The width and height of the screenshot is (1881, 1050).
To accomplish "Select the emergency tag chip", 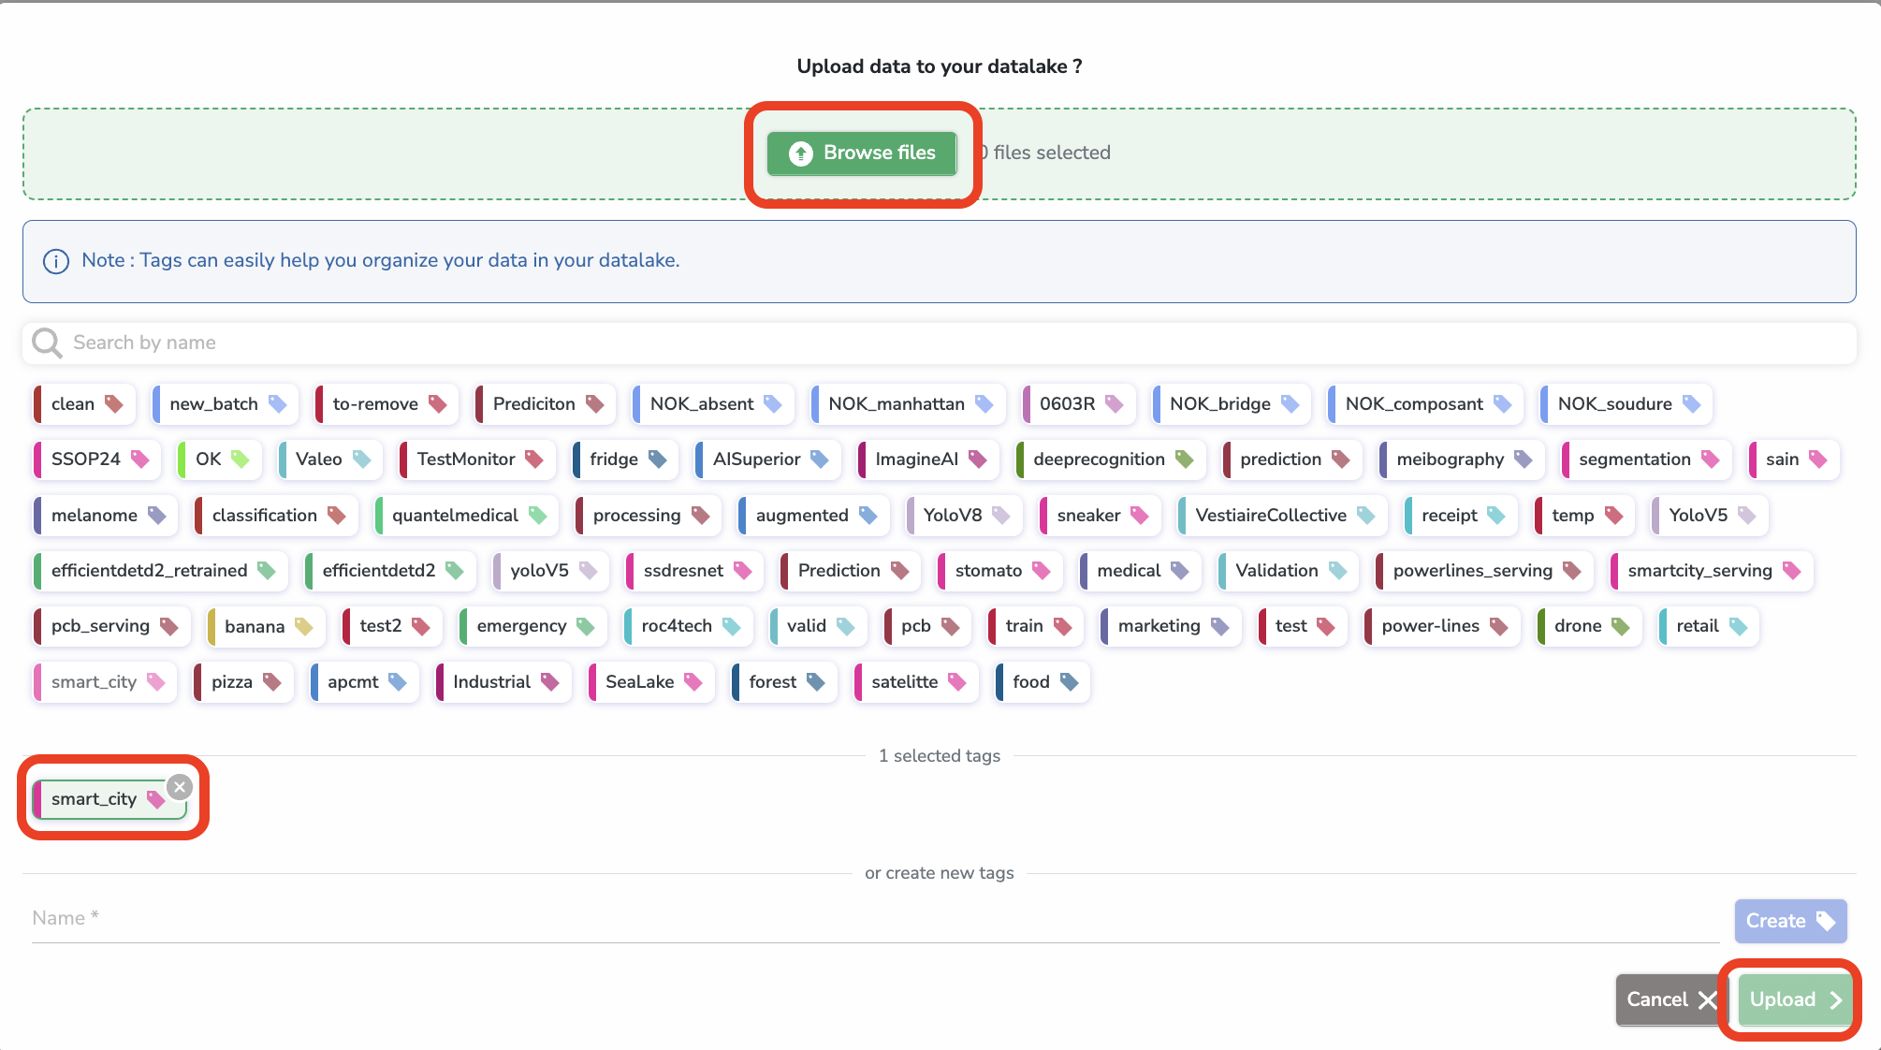I will [x=532, y=626].
